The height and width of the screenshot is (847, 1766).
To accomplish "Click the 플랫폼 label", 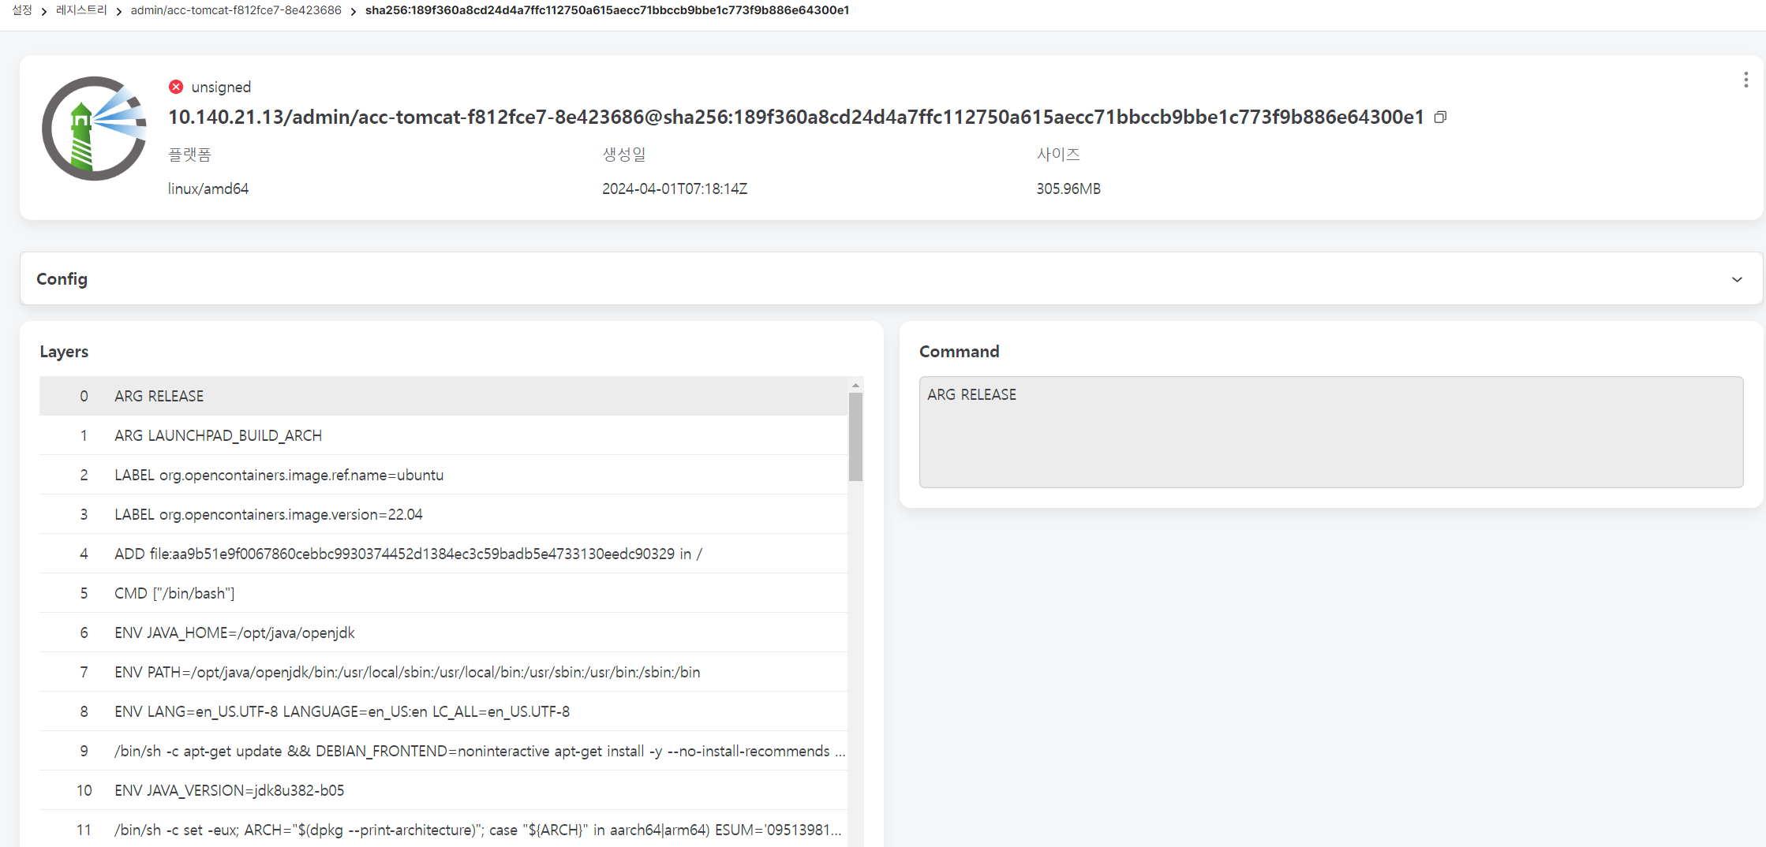I will click(189, 155).
